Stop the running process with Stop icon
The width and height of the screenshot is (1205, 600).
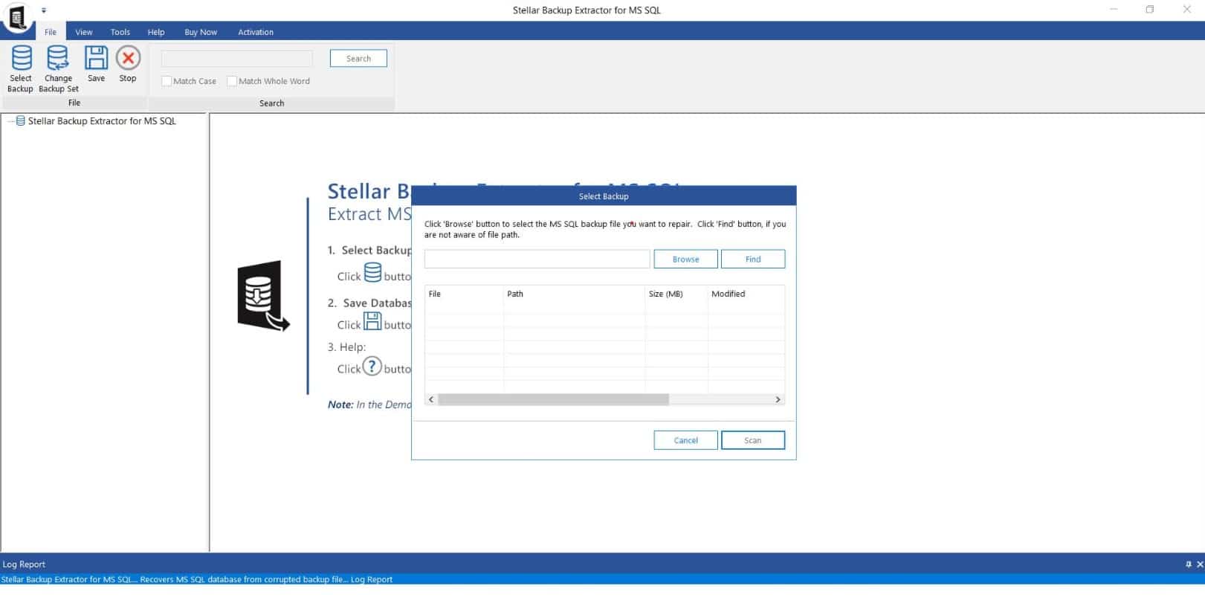128,64
